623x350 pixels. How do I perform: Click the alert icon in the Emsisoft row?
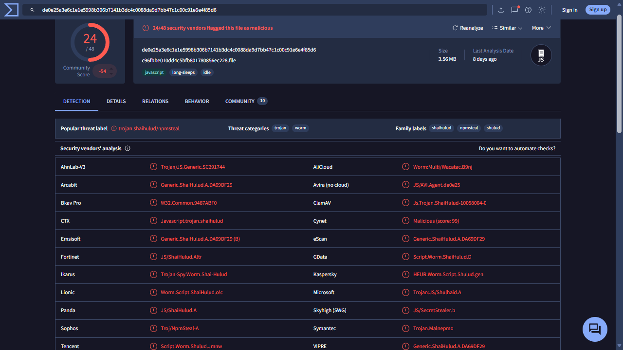[x=153, y=239]
